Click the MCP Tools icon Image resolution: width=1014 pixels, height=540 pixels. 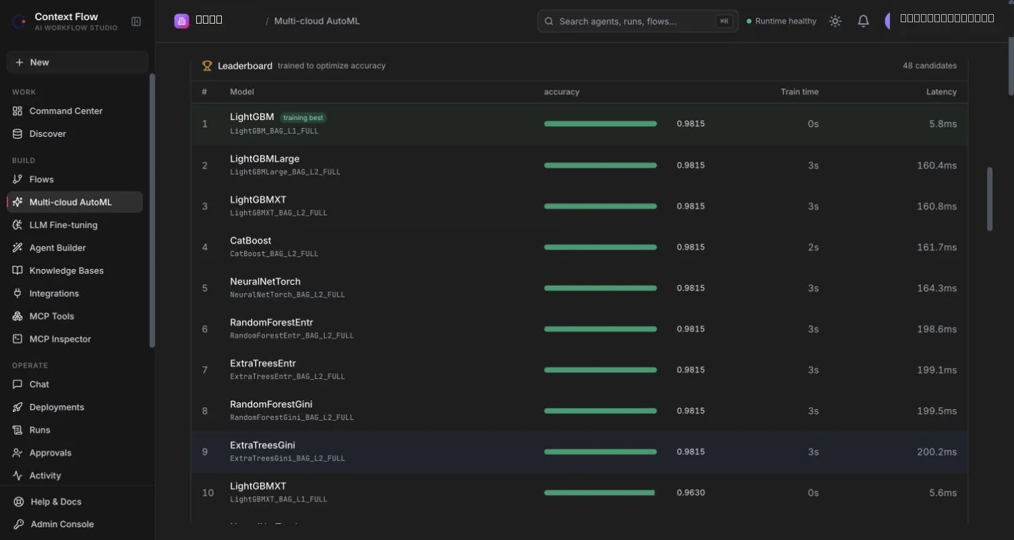point(18,316)
